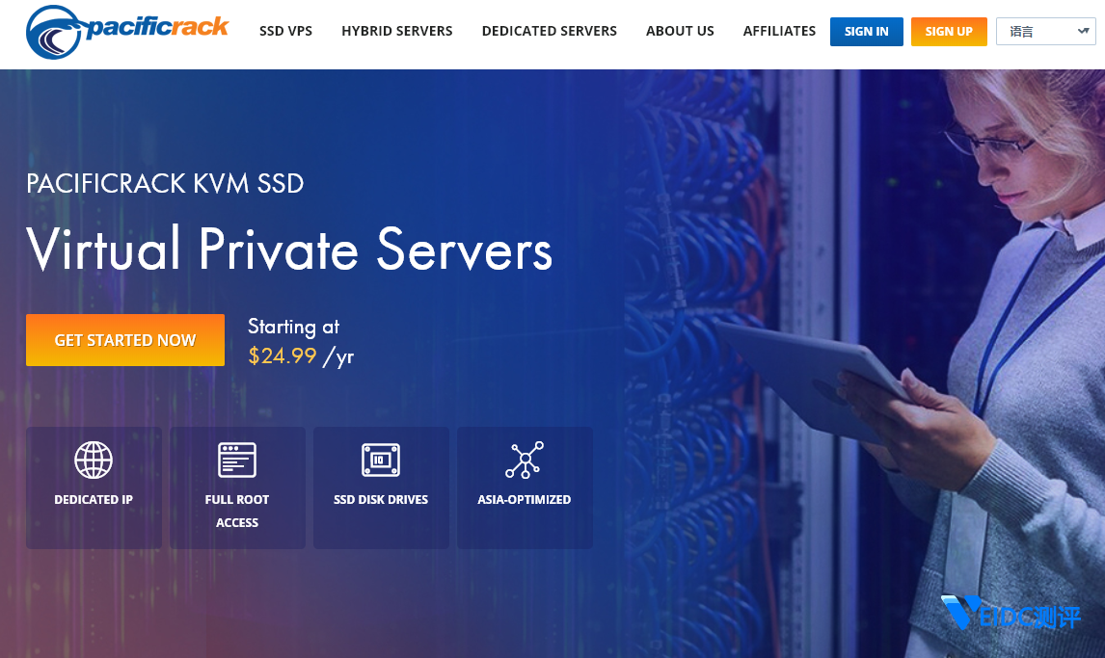Click the FULL ROOT ACCESS label
Screen dimensions: 1105x658
pos(237,511)
